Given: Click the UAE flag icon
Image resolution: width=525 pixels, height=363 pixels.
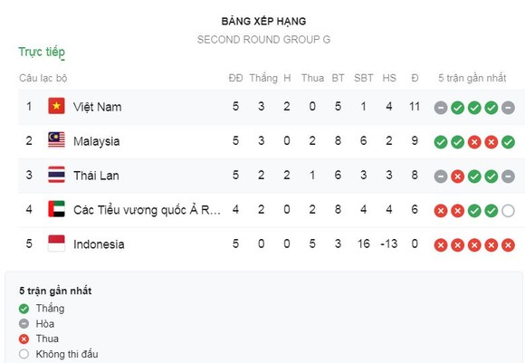Looking at the screenshot, I should click(56, 209).
